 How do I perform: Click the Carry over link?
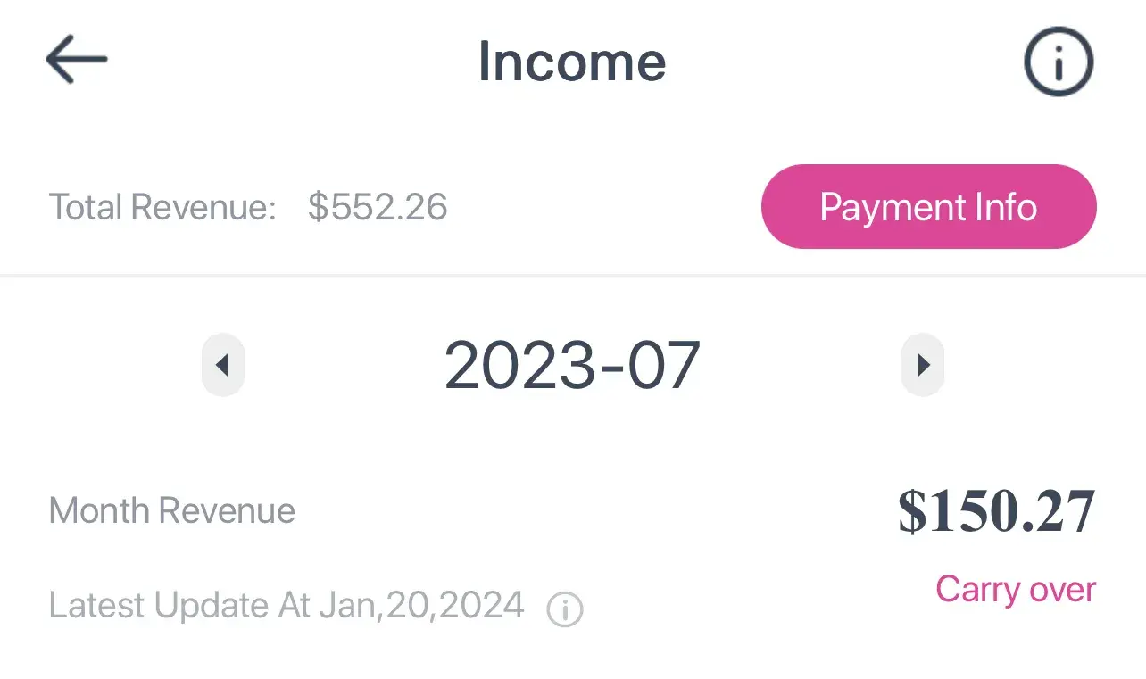tap(1015, 589)
